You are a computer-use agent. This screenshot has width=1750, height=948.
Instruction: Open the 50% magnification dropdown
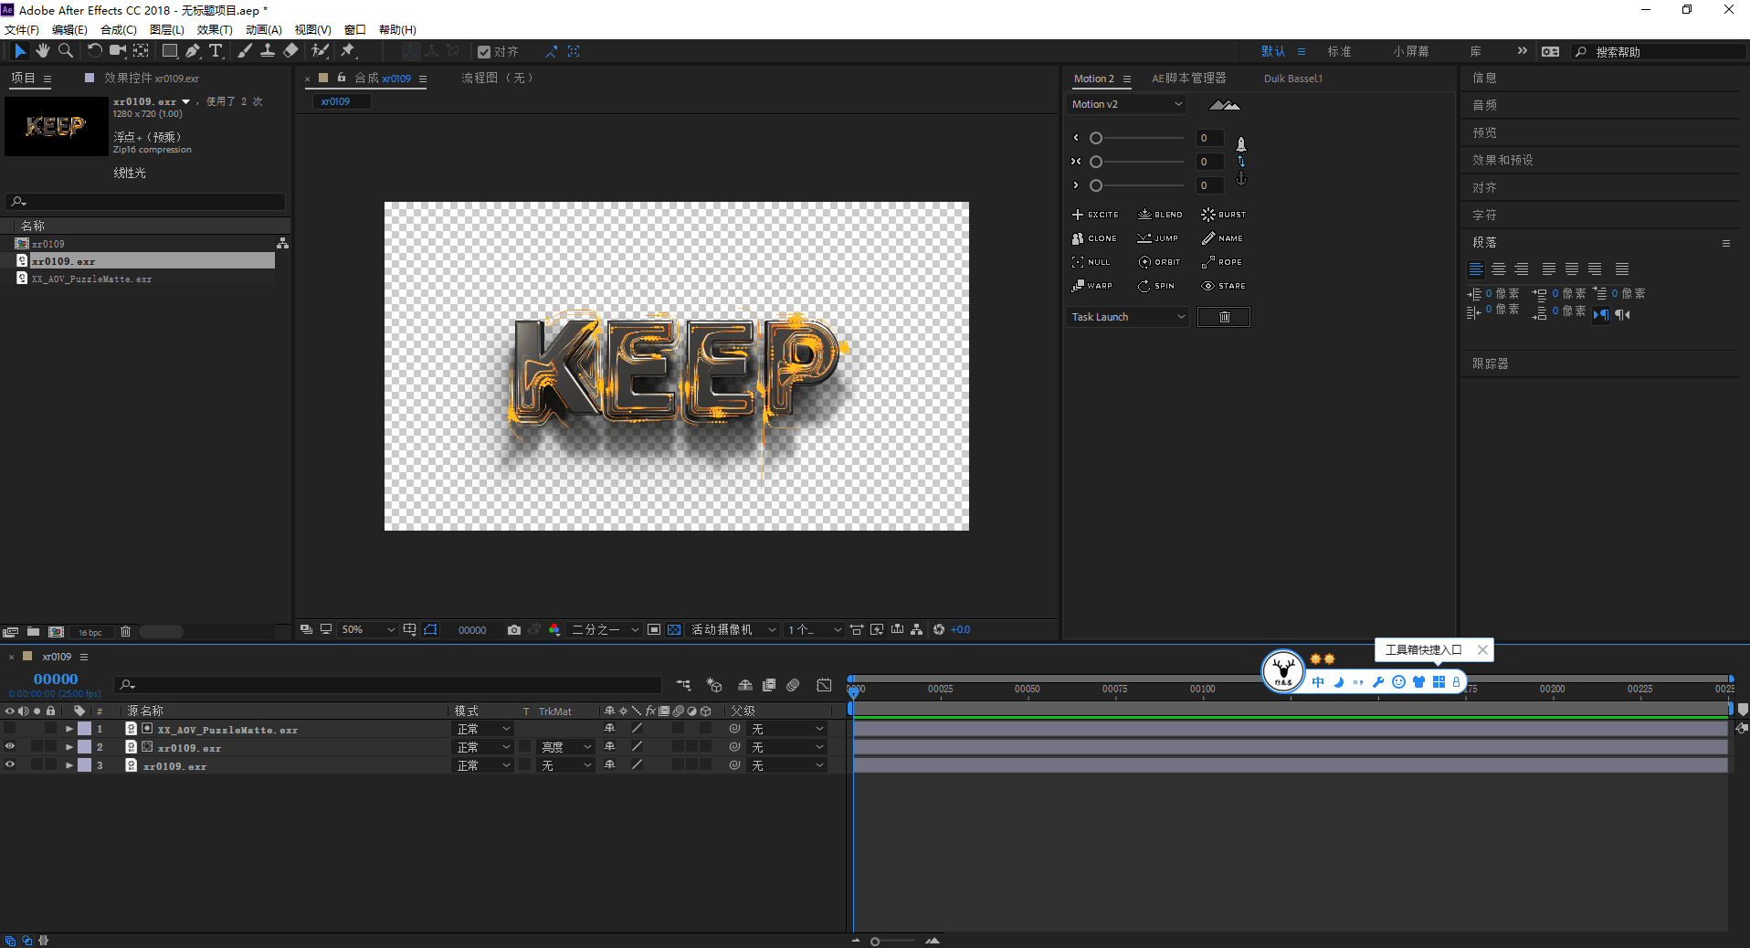[x=367, y=630]
